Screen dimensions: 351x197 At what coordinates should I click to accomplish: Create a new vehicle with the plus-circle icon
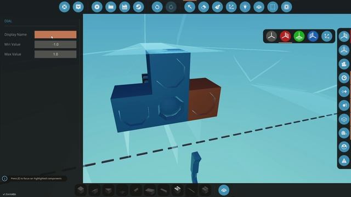coord(97,7)
